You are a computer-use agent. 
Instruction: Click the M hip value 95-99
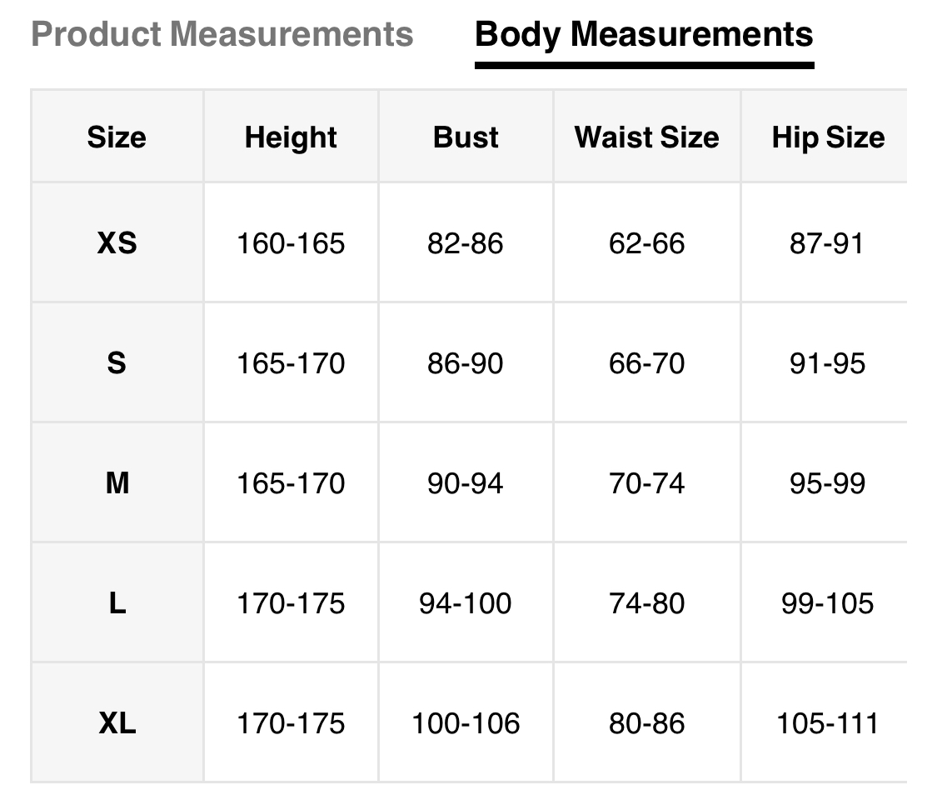(828, 483)
